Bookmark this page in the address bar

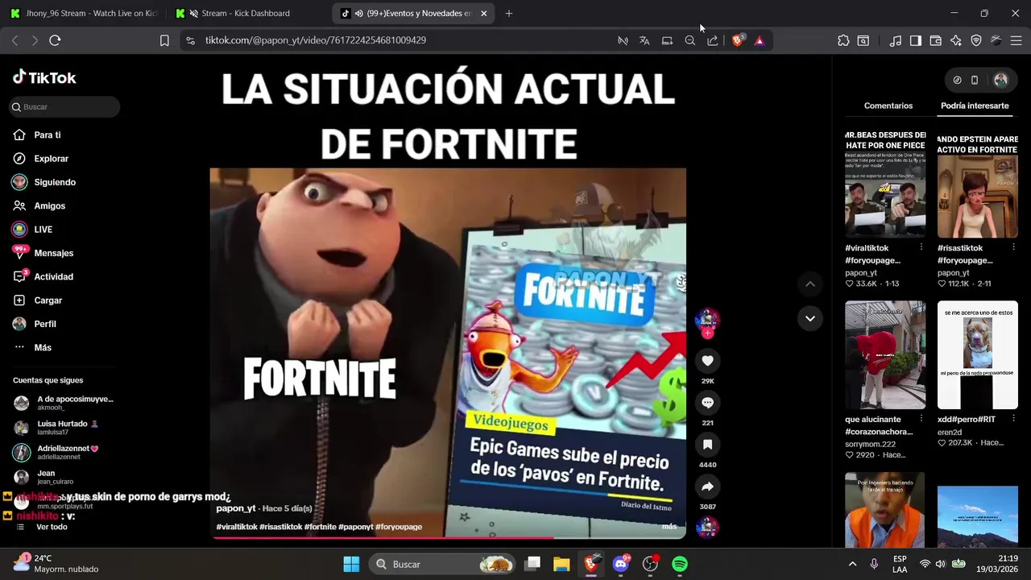(164, 40)
